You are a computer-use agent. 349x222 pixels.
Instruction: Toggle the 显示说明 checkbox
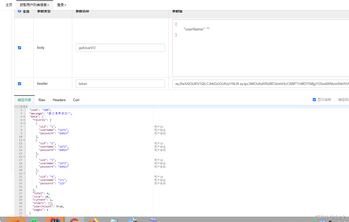[x=314, y=100]
